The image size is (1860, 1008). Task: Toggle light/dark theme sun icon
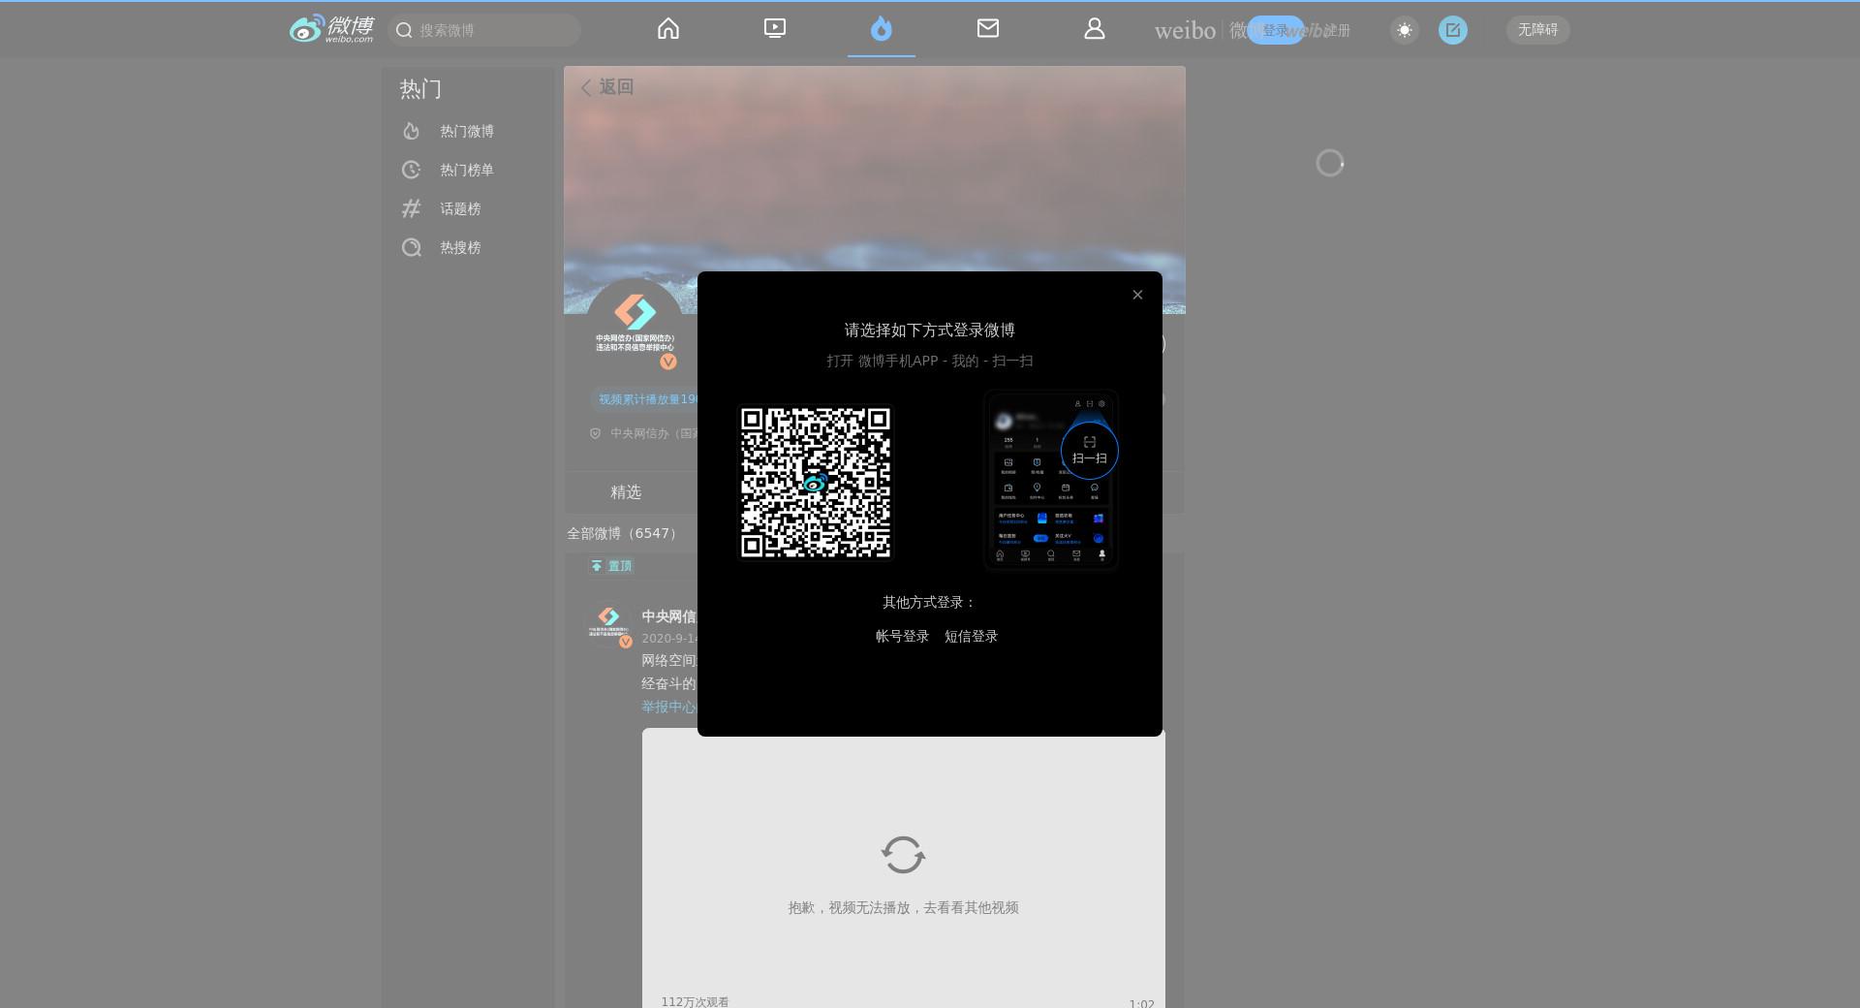[x=1405, y=30]
